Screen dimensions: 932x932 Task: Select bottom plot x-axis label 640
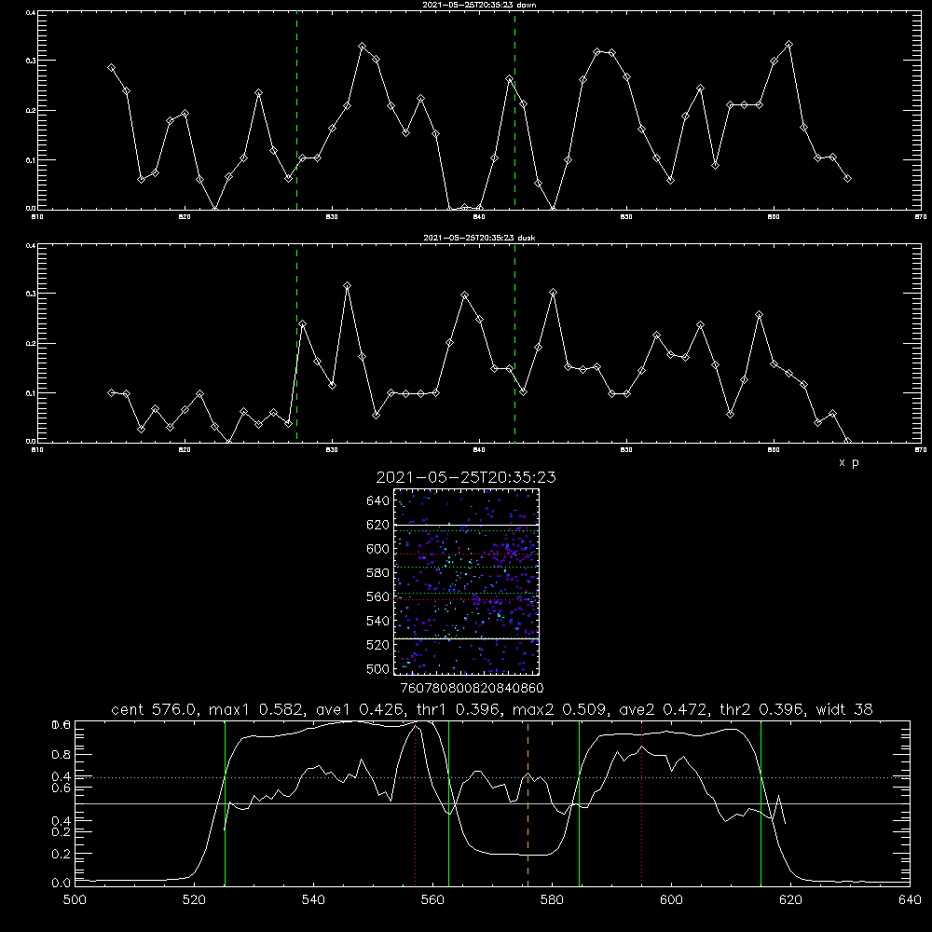pyautogui.click(x=910, y=900)
